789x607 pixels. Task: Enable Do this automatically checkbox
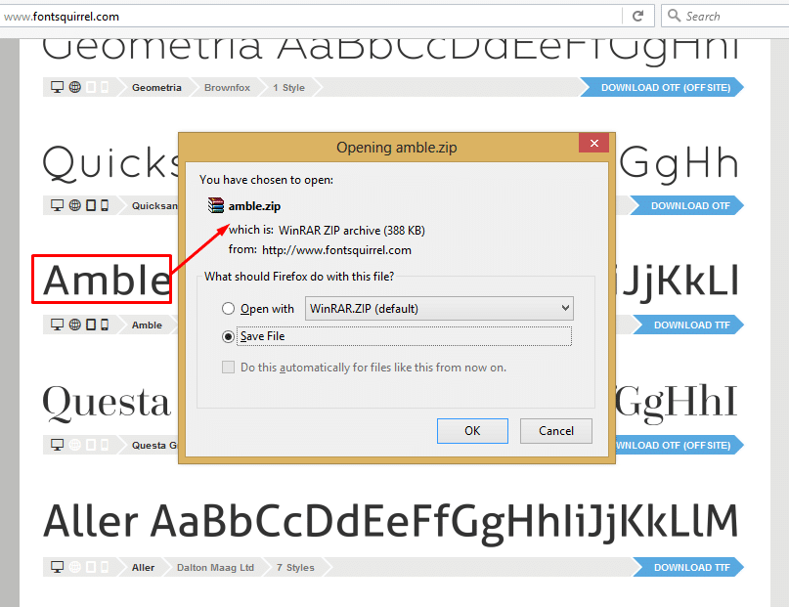[228, 368]
